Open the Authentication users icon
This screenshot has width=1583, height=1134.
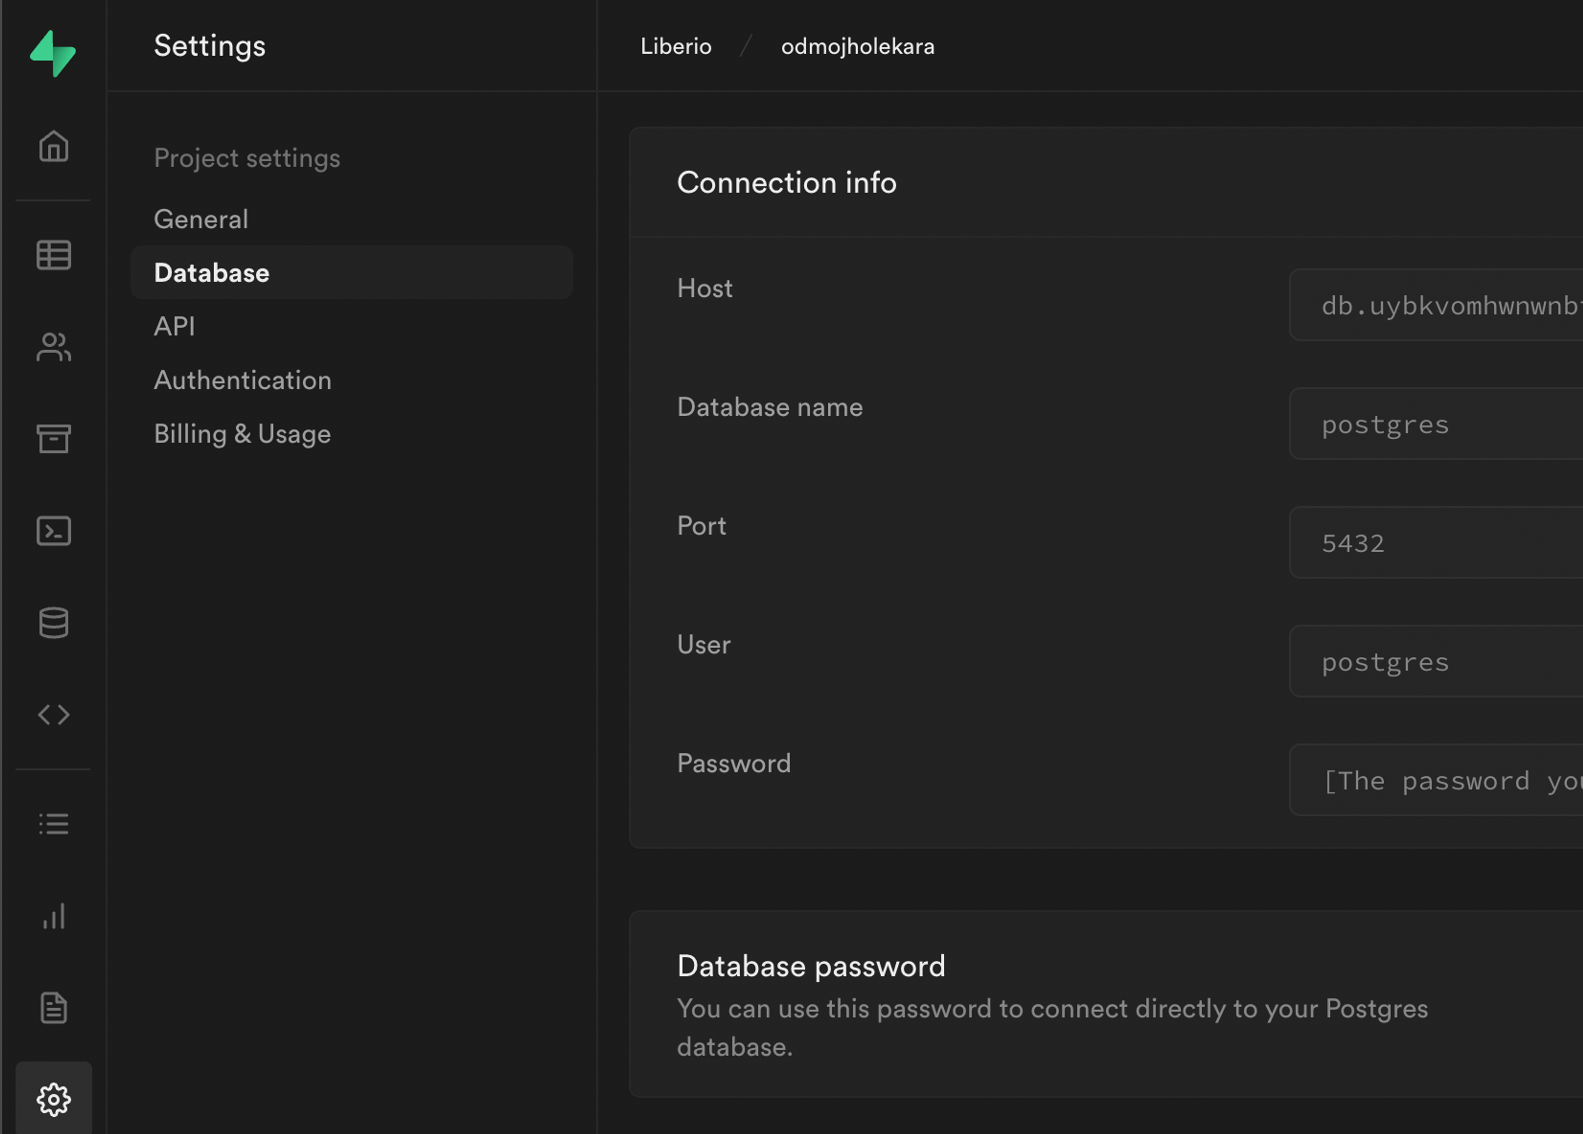[54, 347]
